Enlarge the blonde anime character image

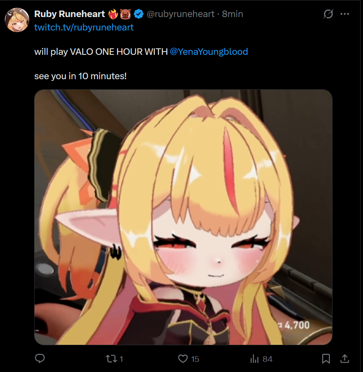(183, 217)
